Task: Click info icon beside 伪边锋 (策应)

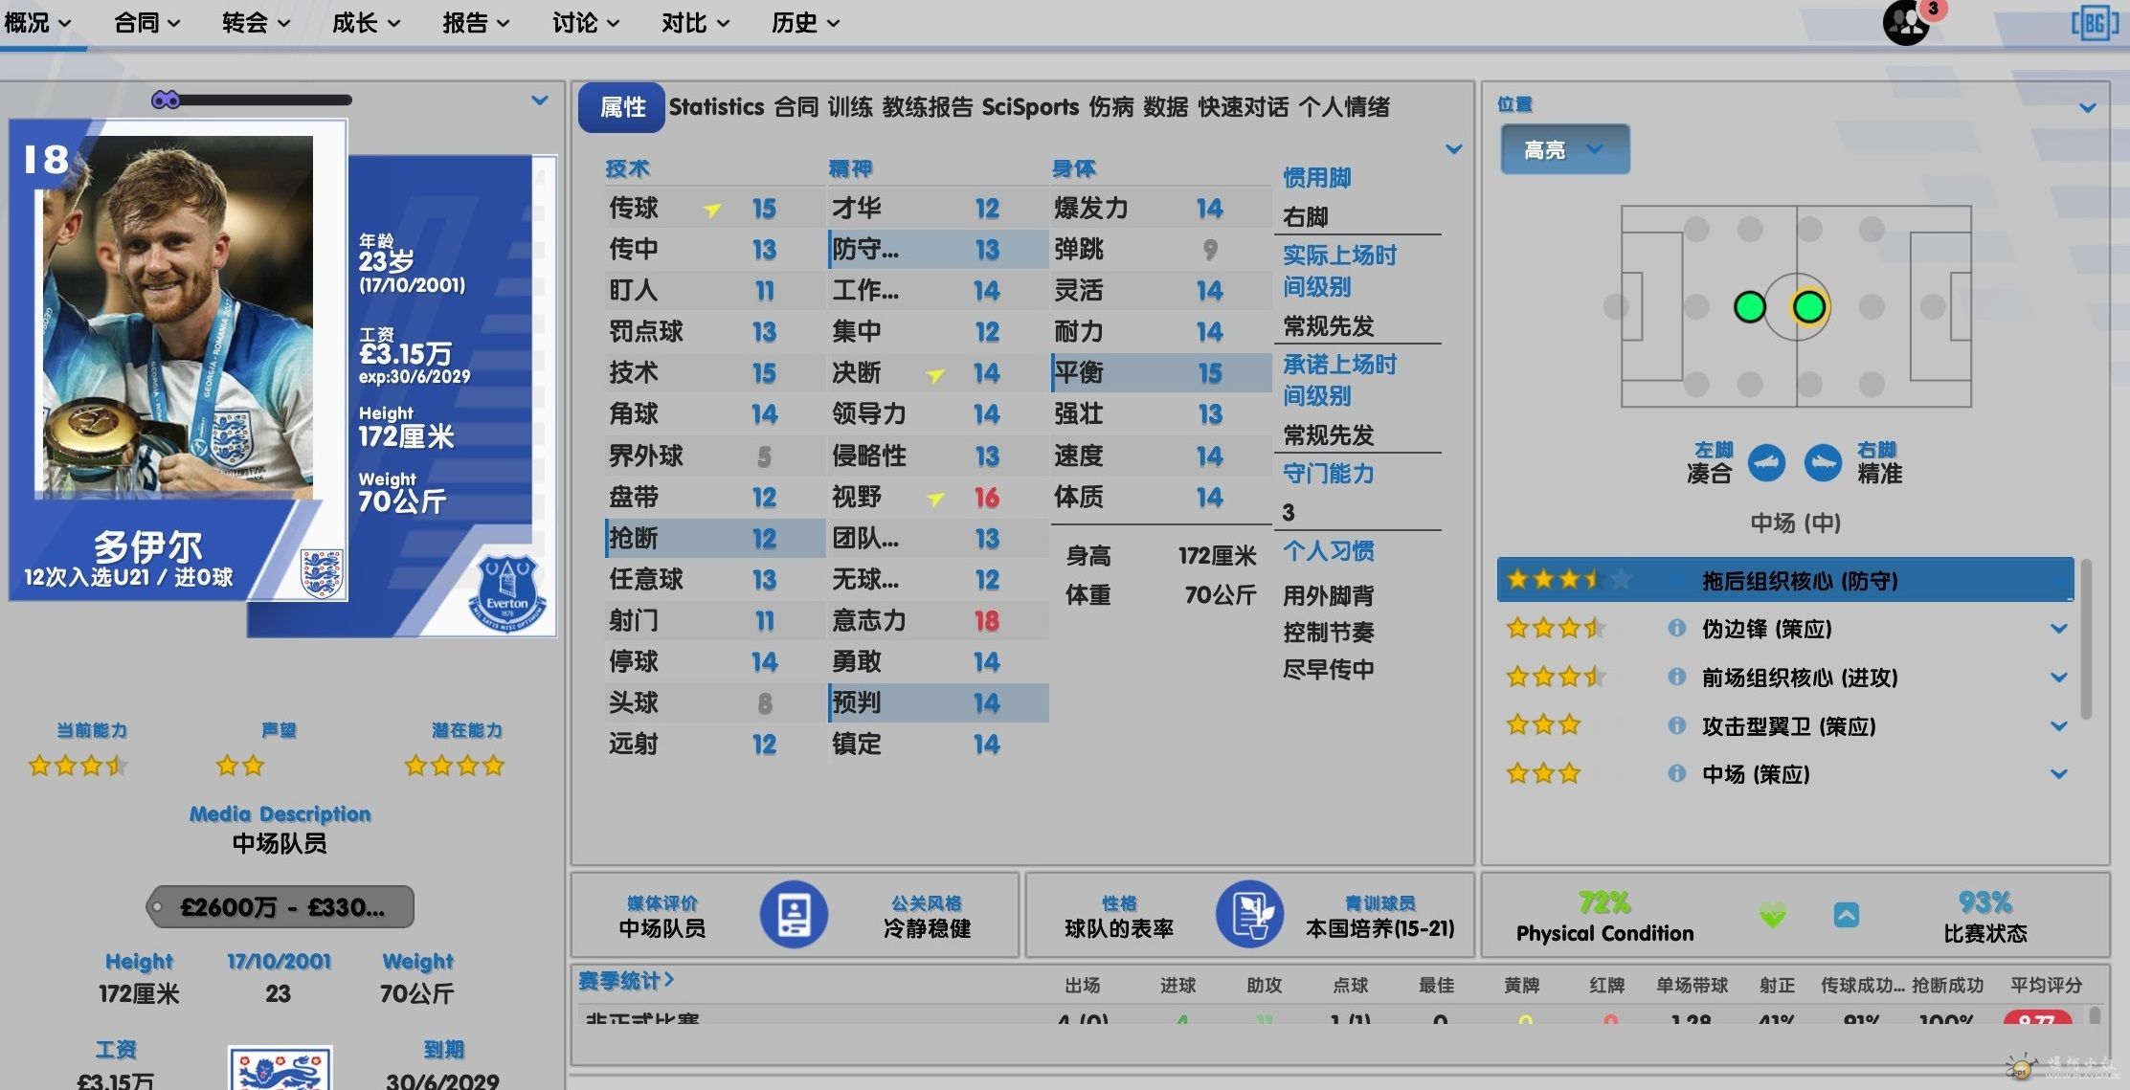Action: pos(1676,629)
